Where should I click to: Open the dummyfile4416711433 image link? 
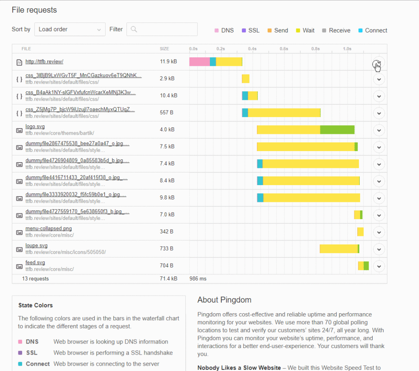click(77, 177)
